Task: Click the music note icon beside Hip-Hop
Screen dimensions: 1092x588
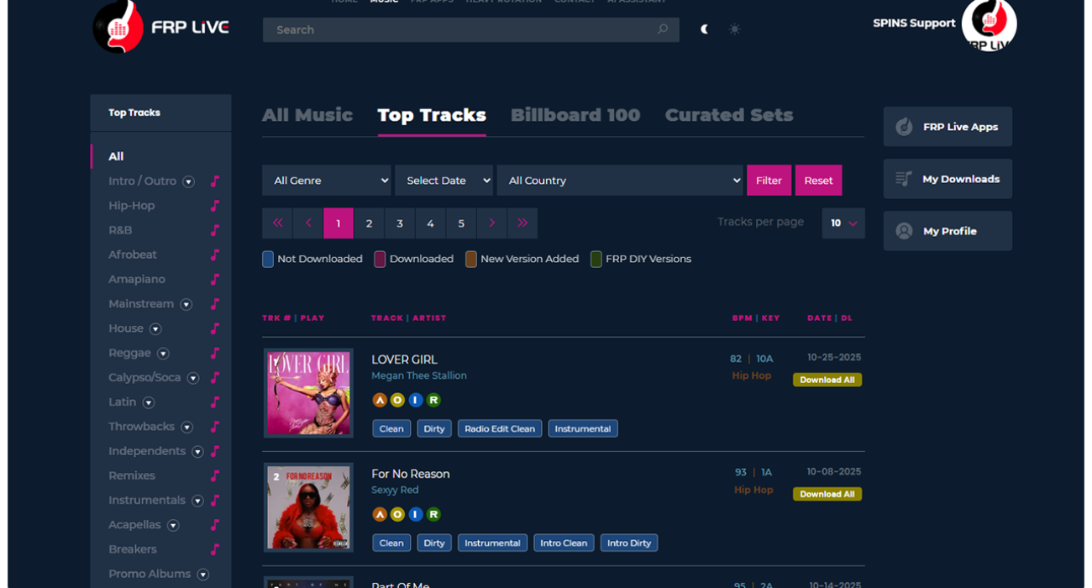Action: click(215, 206)
